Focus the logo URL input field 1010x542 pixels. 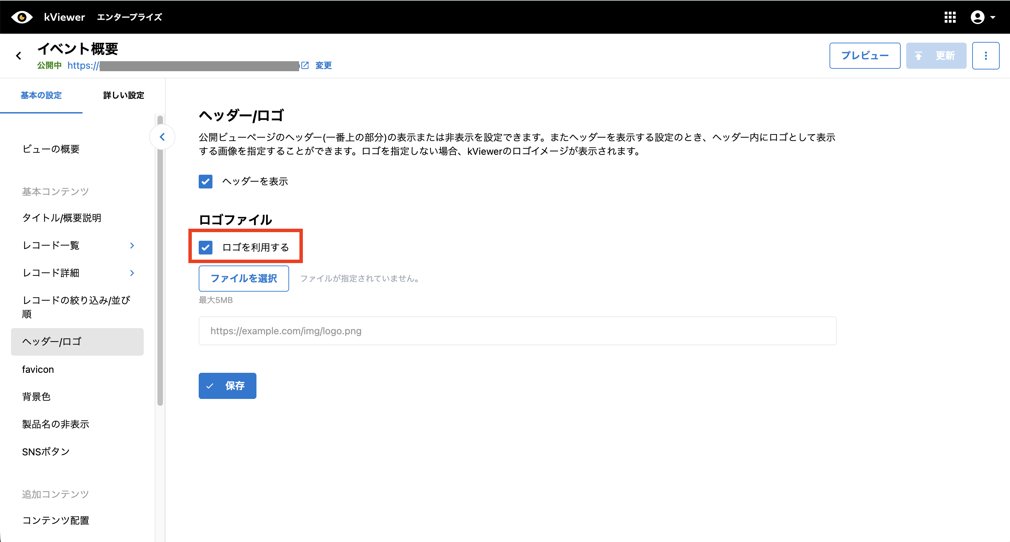tap(517, 331)
